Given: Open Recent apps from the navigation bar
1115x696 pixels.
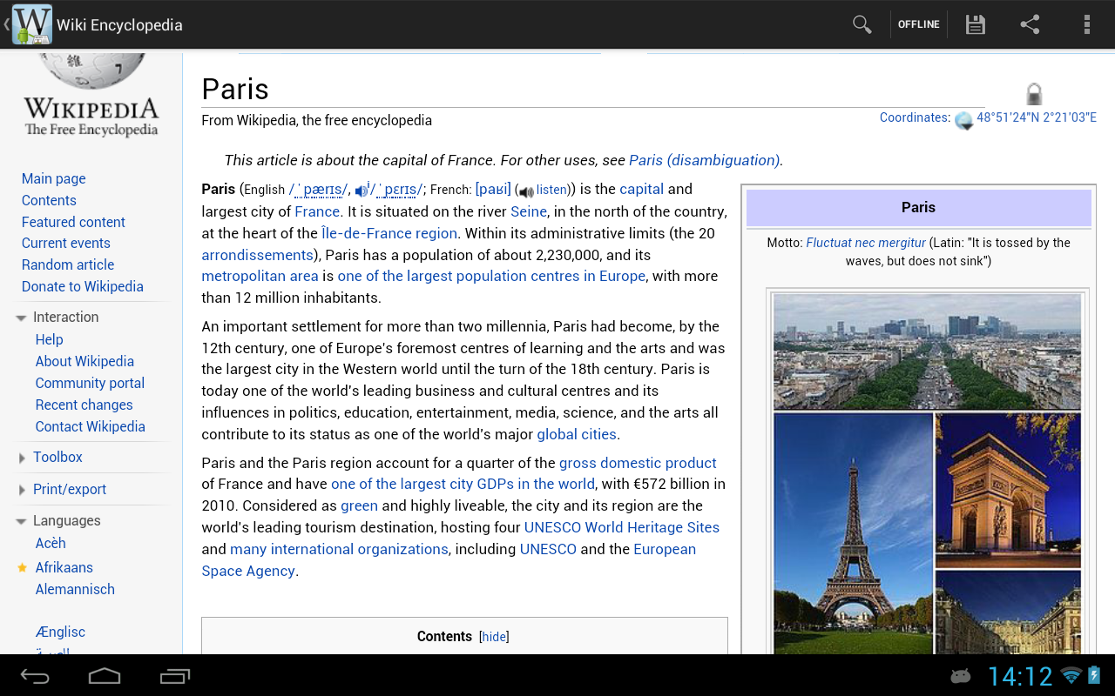Looking at the screenshot, I should 174,675.
